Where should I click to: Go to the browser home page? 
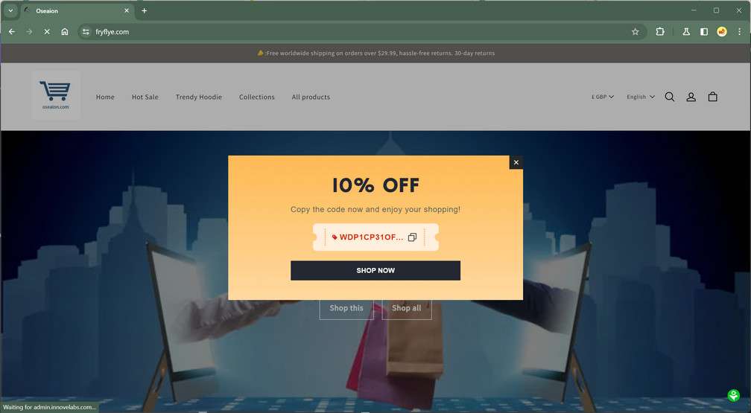click(x=65, y=31)
